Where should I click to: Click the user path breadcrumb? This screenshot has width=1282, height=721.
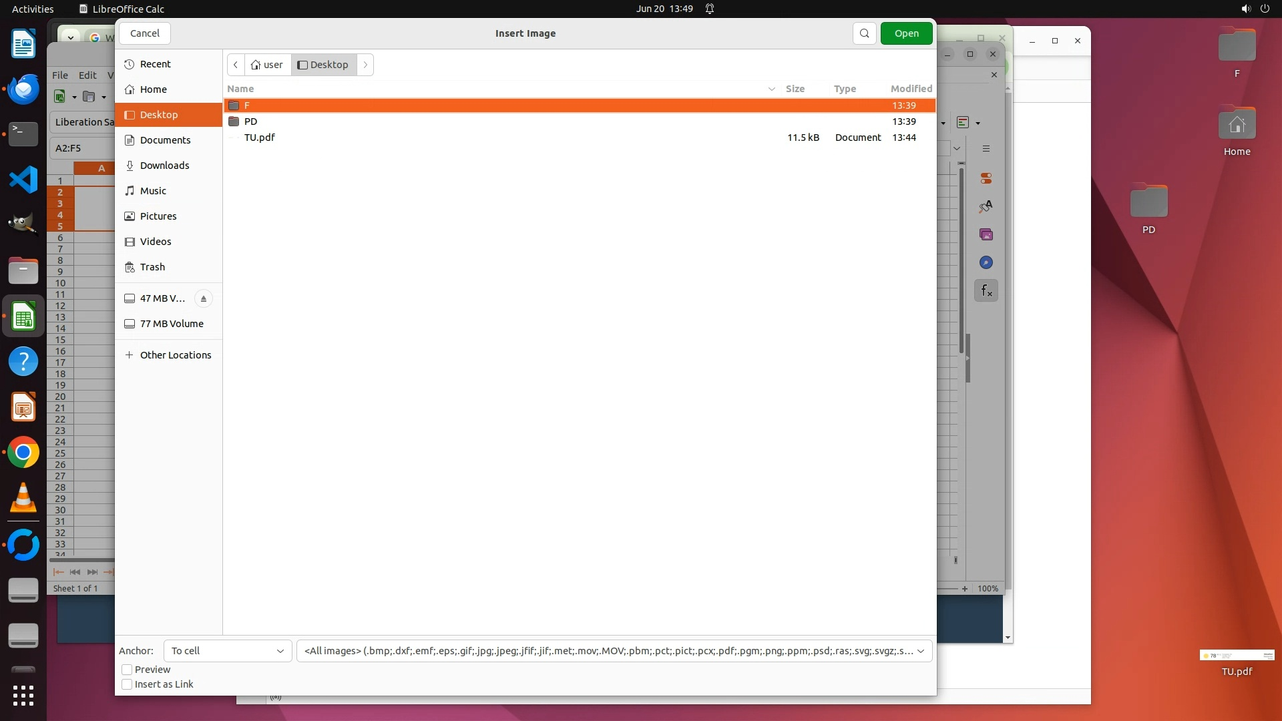click(x=268, y=65)
